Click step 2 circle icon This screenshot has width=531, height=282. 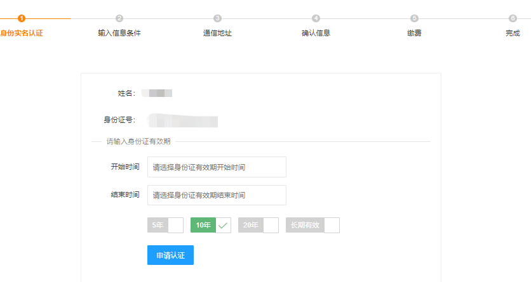point(119,18)
